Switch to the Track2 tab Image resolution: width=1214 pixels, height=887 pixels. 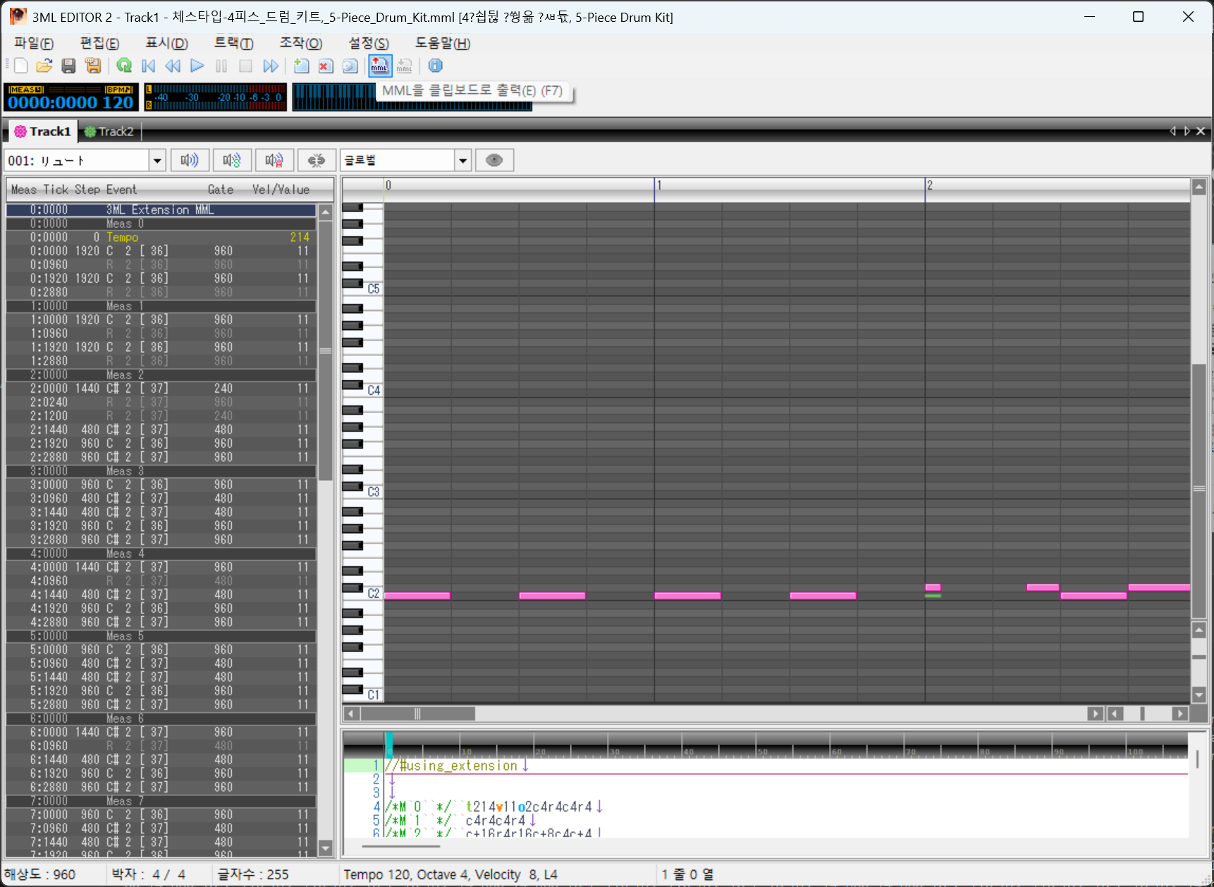click(109, 131)
